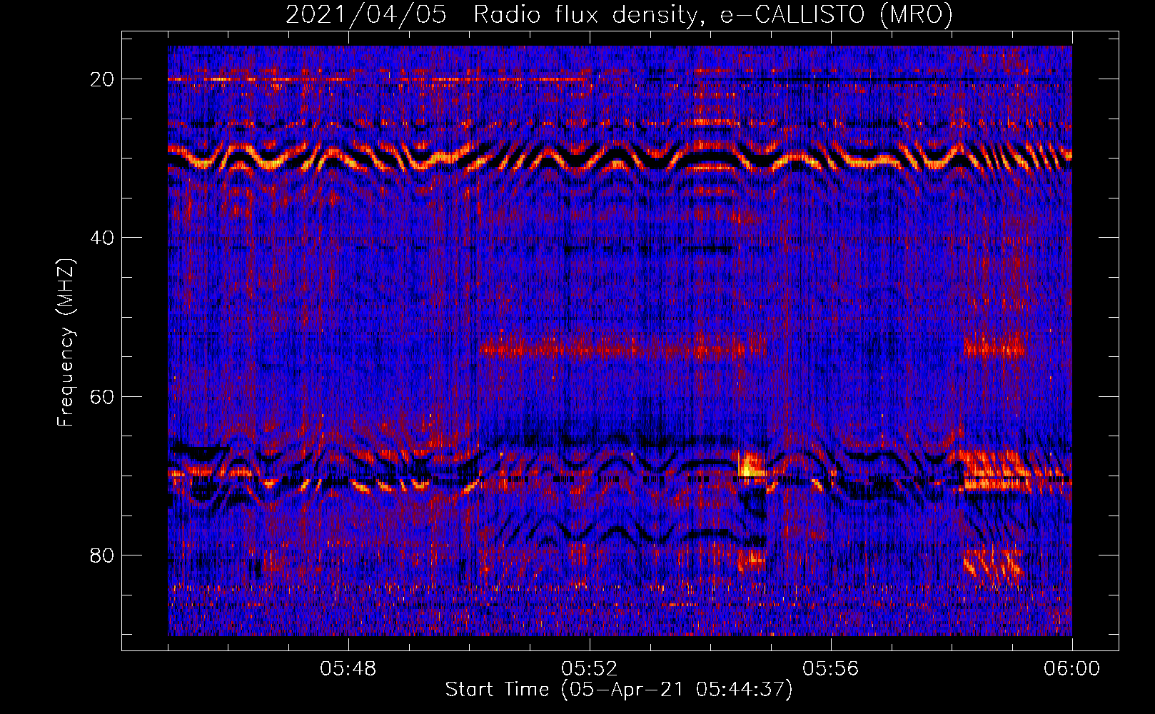Click the '20' frequency tick label

[x=103, y=79]
